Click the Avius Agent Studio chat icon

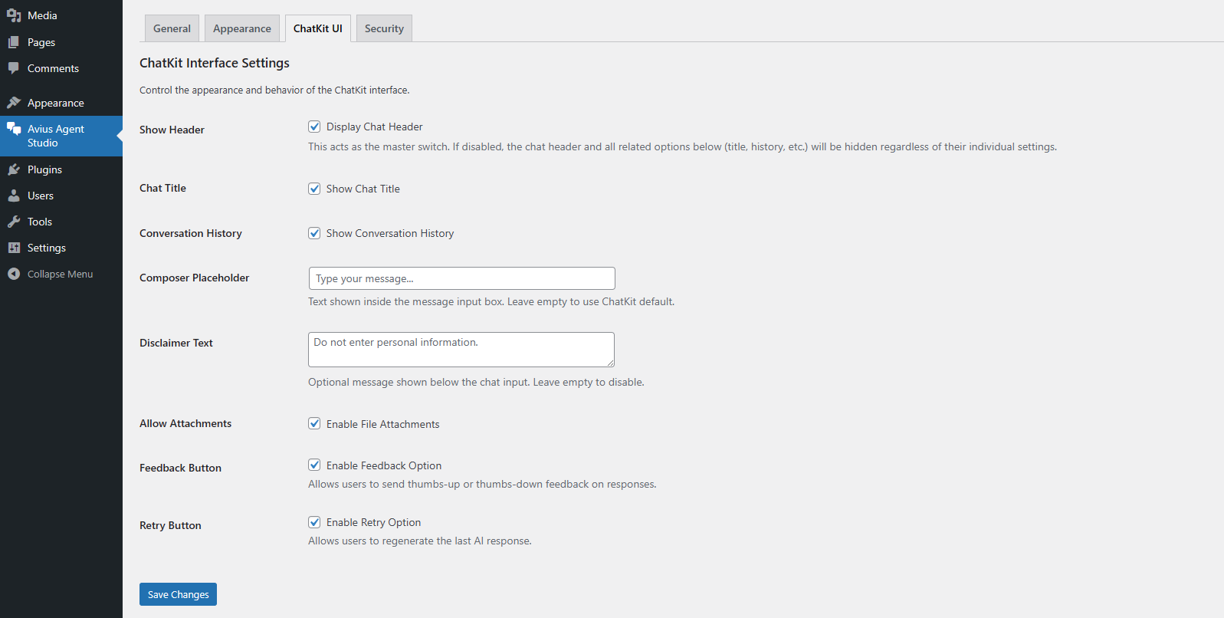pos(14,129)
